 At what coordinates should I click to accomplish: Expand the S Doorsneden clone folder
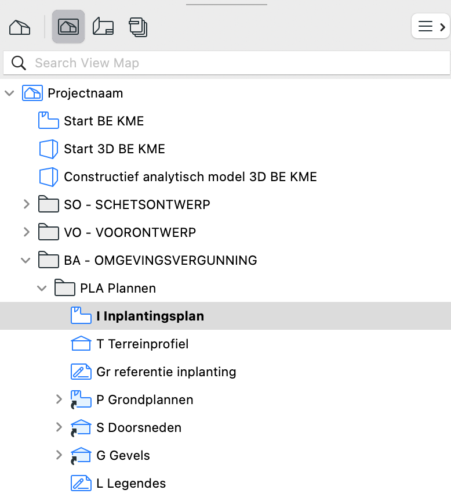click(59, 427)
